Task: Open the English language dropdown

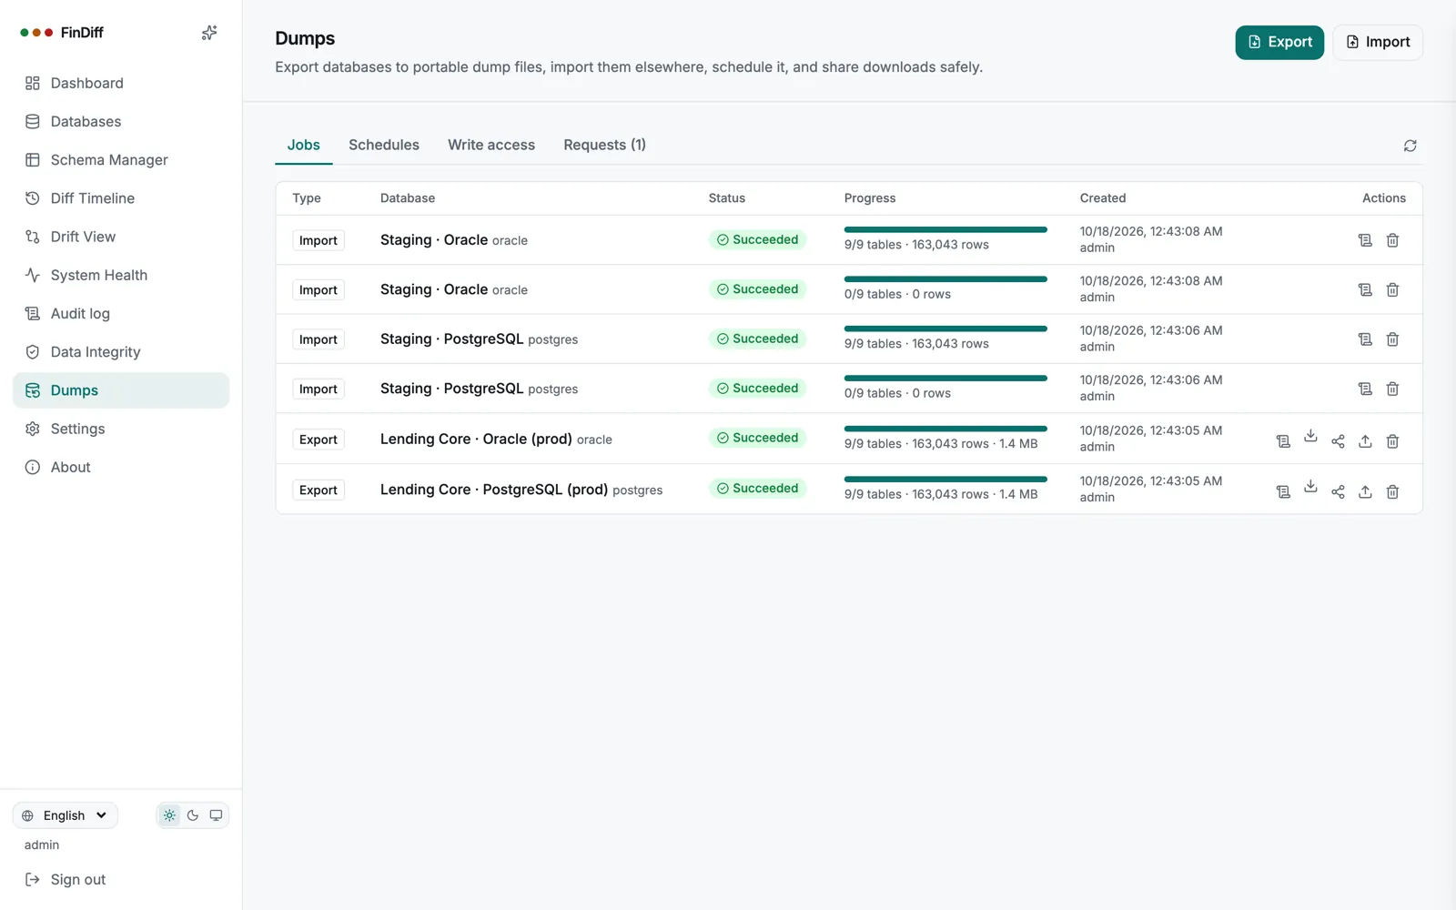Action: pyautogui.click(x=66, y=815)
